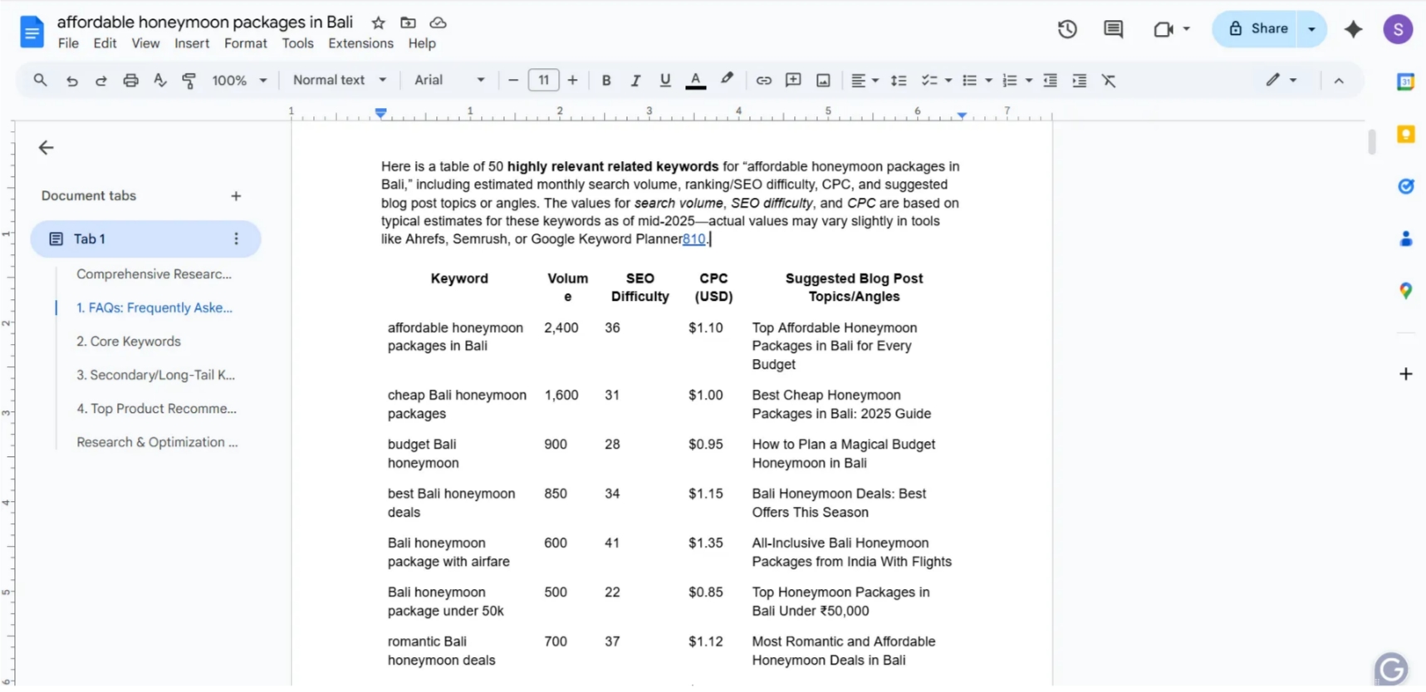
Task: Open the Format menu
Action: pyautogui.click(x=246, y=44)
